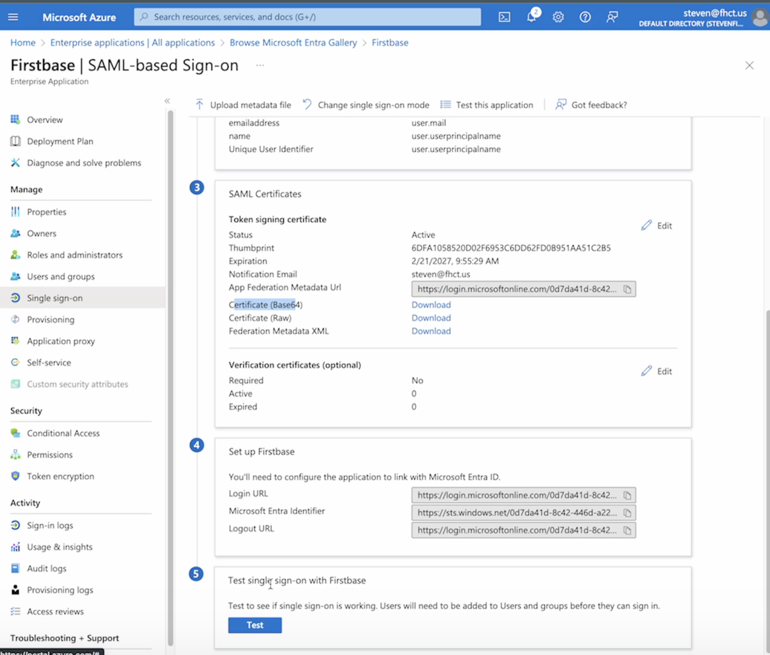The image size is (770, 655).
Task: Click the expiration value 2/21/2027, 9:55:29 AM
Action: [455, 261]
